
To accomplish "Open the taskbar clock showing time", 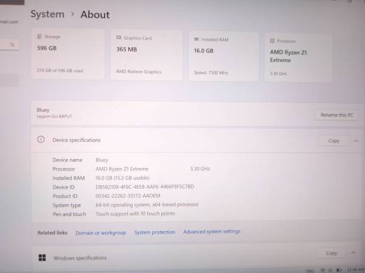I will coord(354,270).
